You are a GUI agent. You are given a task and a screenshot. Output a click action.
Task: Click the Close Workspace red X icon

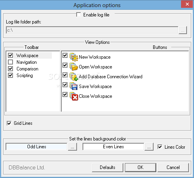pos(74,96)
